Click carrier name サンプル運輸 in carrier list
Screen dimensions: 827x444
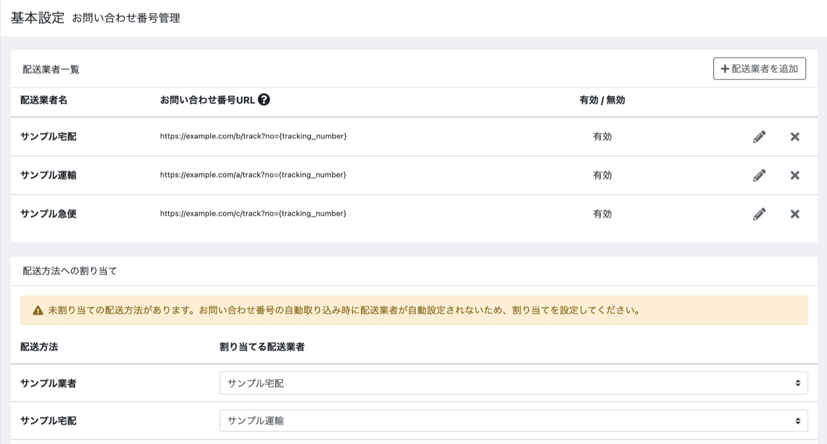click(x=48, y=175)
